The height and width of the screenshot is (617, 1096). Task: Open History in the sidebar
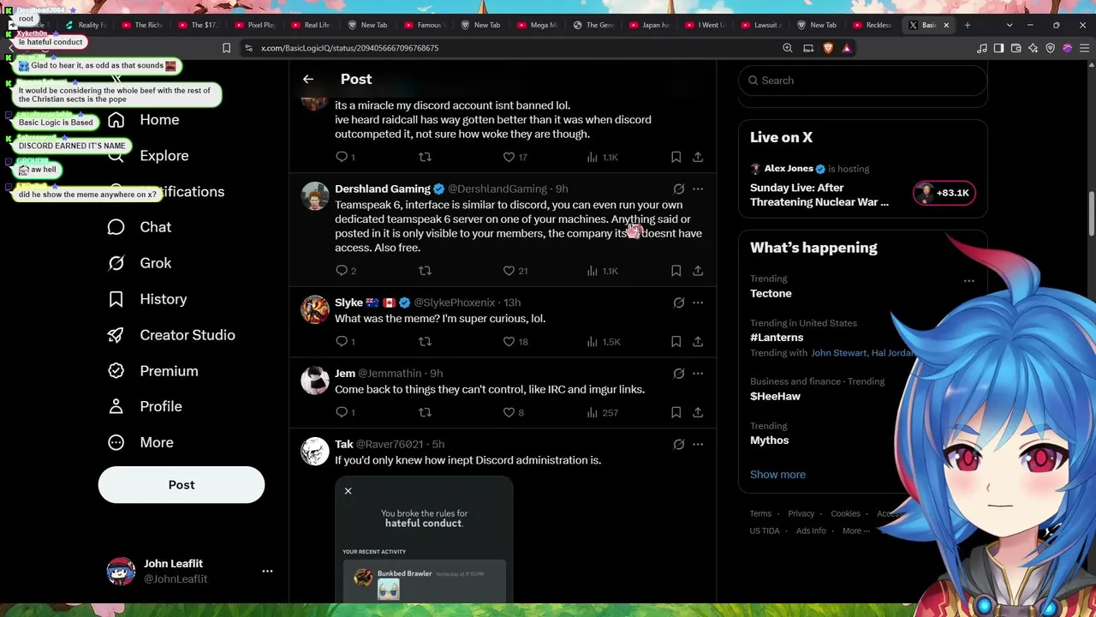[146, 299]
